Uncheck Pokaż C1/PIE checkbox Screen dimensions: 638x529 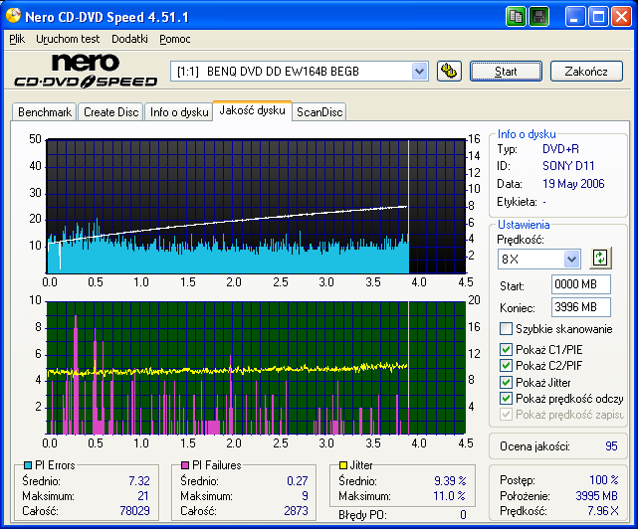point(506,350)
